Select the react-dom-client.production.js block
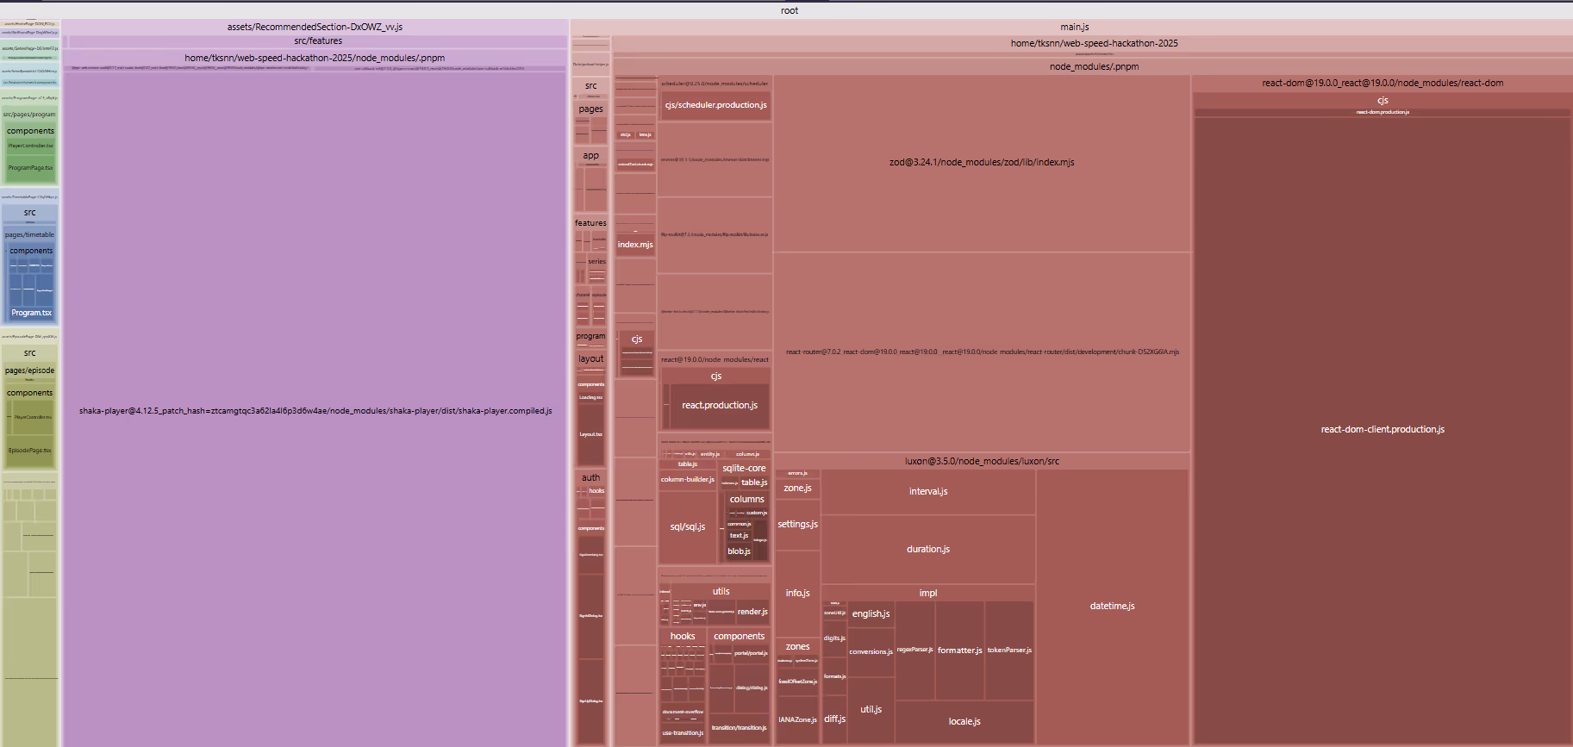The height and width of the screenshot is (747, 1573). pos(1382,429)
